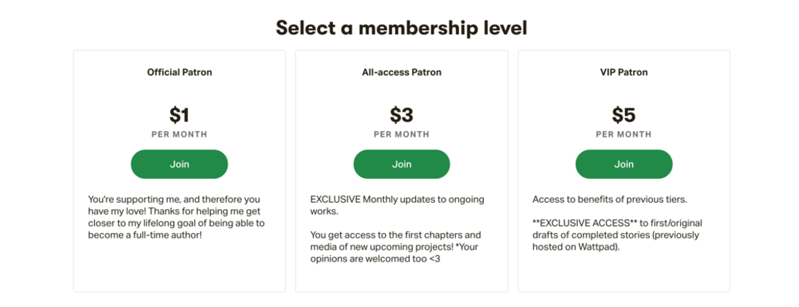Click the '**EXCLUSIVE ACCESS**' Wattpad drafts paragraph

pos(617,234)
